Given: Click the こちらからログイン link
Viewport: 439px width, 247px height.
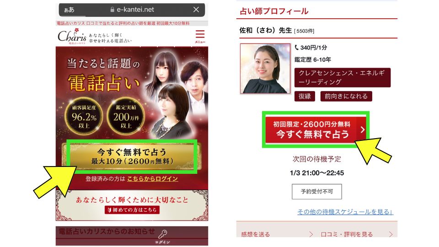Looking at the screenshot, I should point(153,179).
